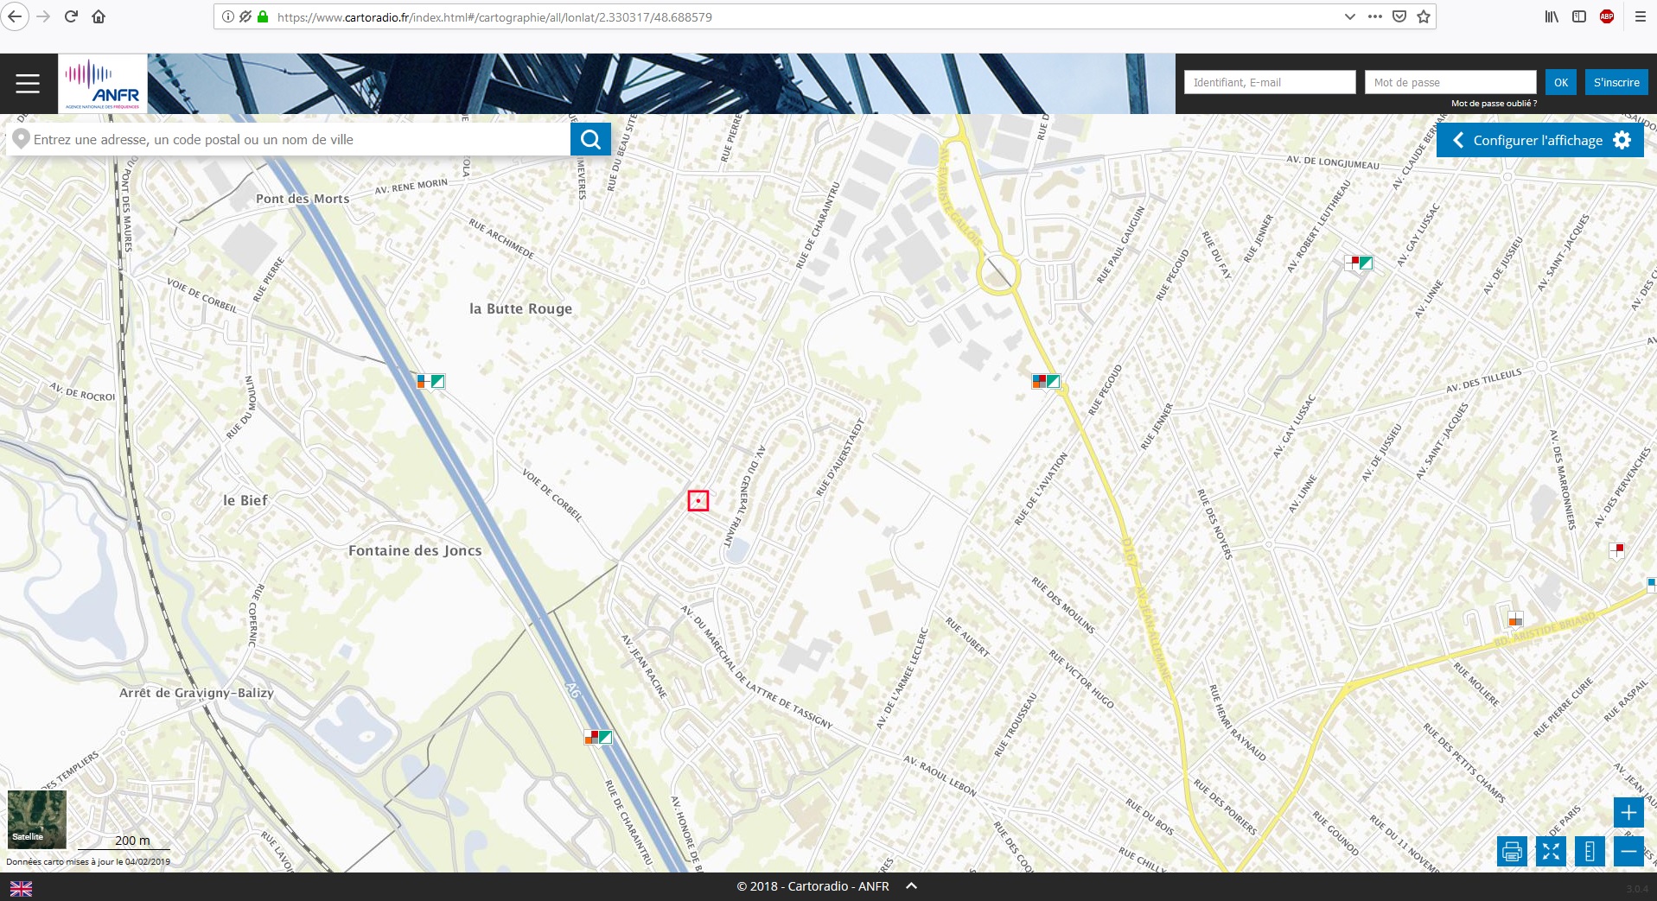Open the URL bar history dropdown arrow
This screenshot has height=901, width=1657.
[x=1350, y=16]
